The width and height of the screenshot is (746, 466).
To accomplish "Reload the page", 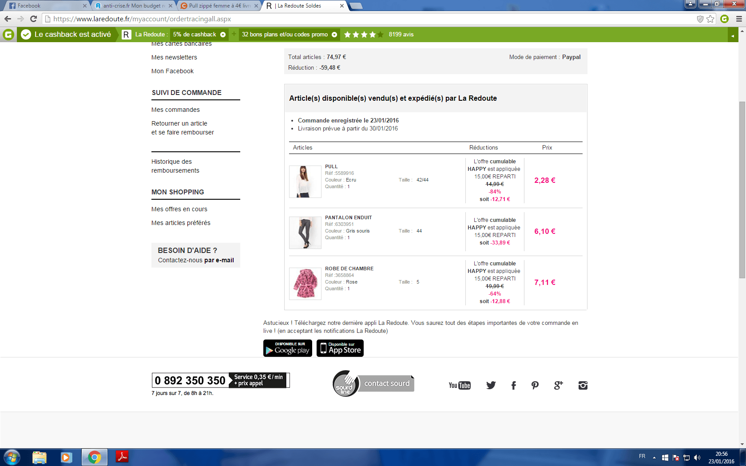I will (x=33, y=19).
